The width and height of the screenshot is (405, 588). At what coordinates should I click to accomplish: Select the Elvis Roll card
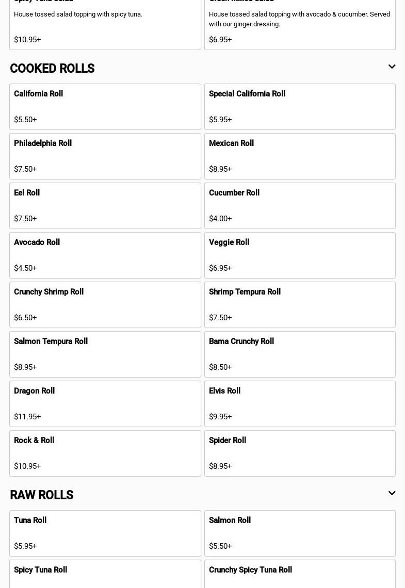click(x=300, y=404)
